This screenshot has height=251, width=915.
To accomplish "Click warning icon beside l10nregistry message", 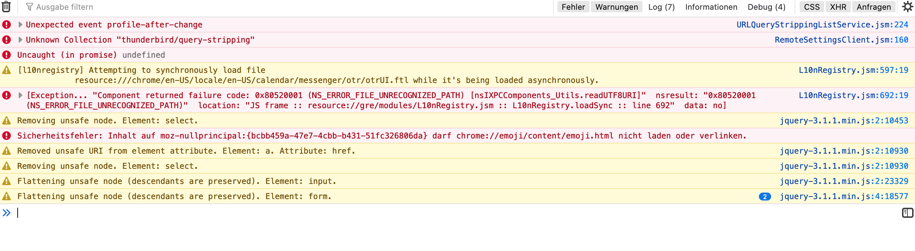I will tap(6, 70).
